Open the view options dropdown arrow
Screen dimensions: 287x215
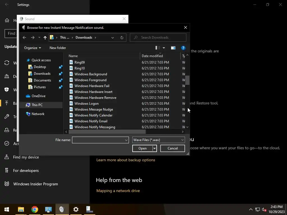tap(164, 48)
